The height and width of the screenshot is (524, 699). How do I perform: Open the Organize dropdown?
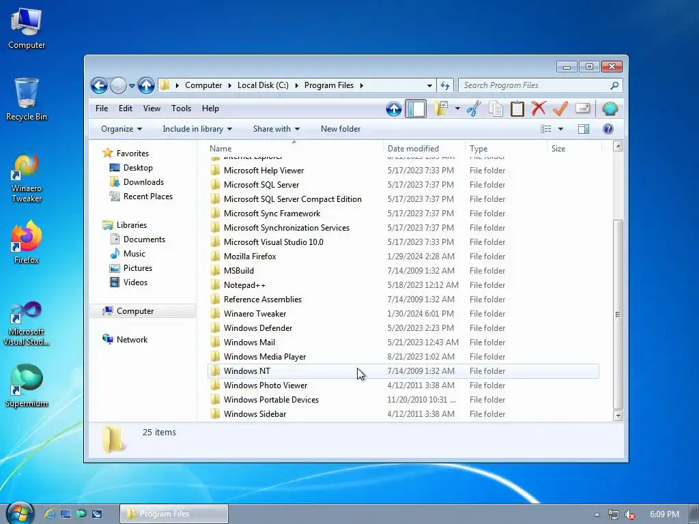point(122,129)
